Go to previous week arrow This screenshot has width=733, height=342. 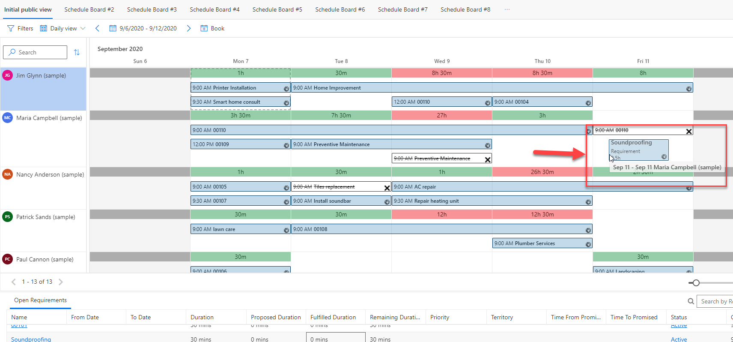(x=97, y=28)
